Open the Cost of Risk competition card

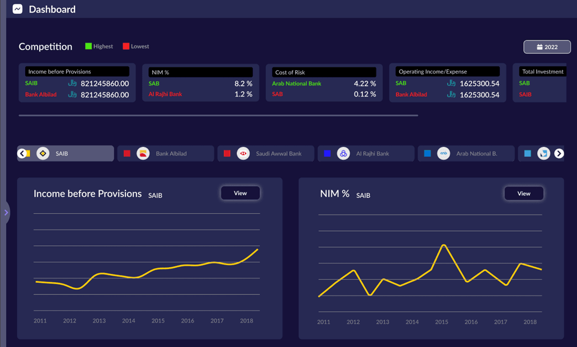click(324, 83)
